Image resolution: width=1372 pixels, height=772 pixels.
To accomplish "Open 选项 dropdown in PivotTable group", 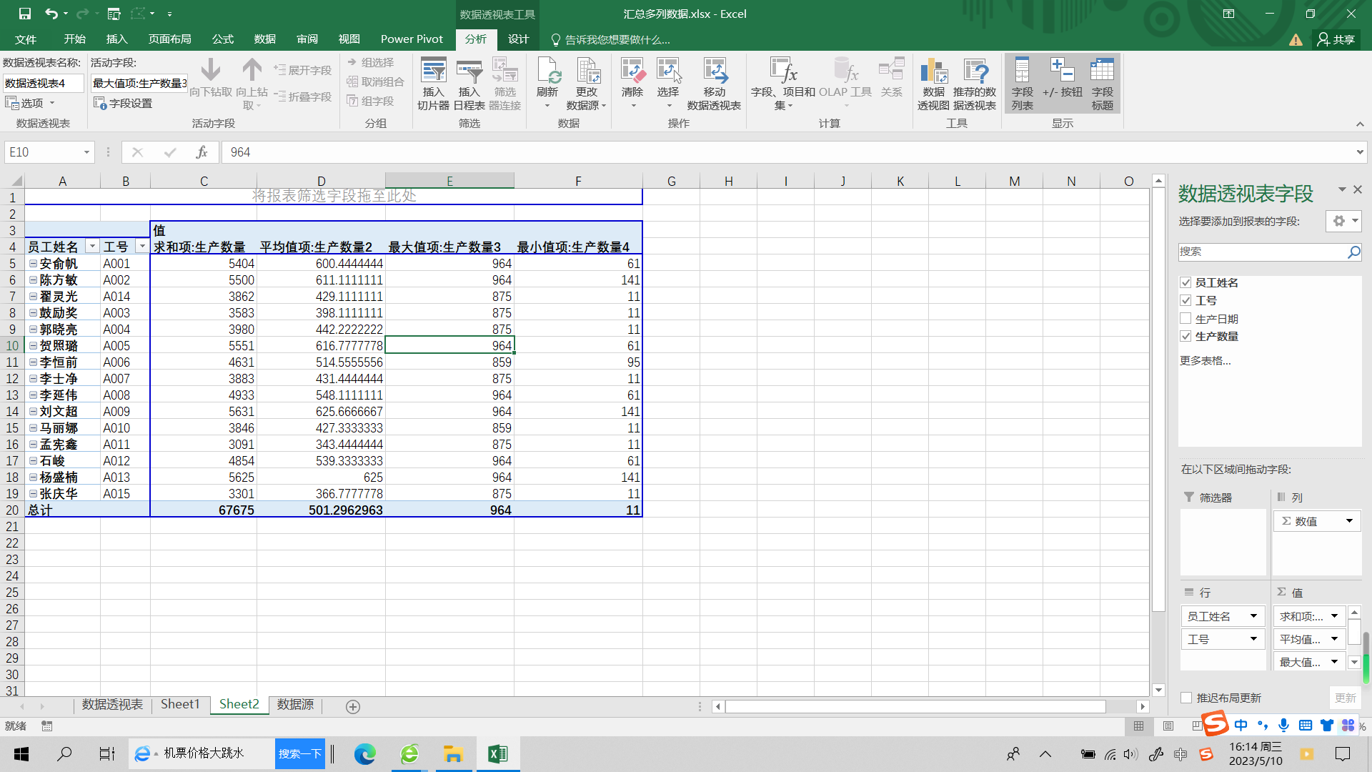I will 30,103.
